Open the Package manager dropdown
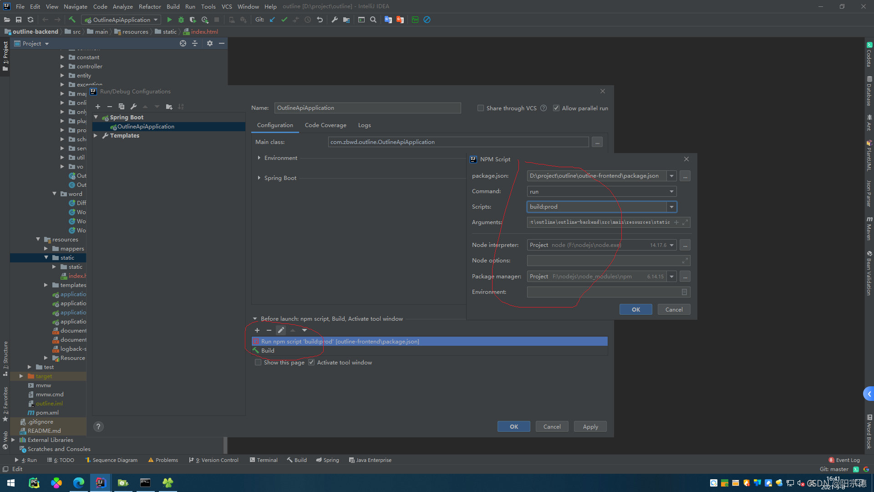Screen dimensions: 874x492 tap(671, 277)
